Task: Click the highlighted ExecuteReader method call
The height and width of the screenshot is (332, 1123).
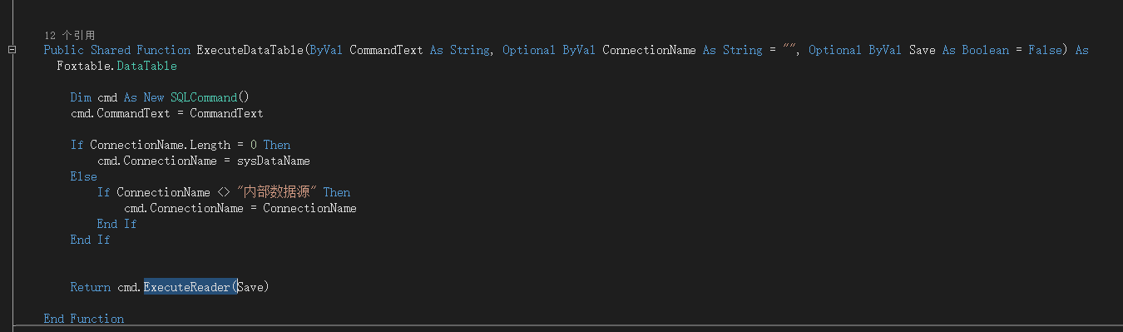Action: [x=187, y=287]
